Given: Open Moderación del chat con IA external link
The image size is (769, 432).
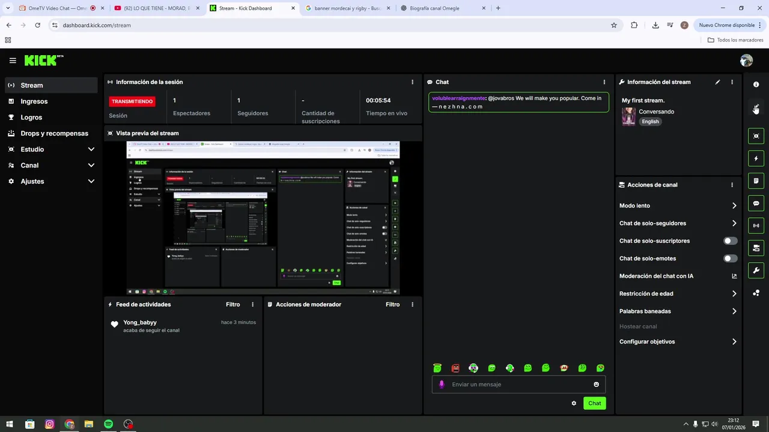Looking at the screenshot, I should click(x=734, y=277).
